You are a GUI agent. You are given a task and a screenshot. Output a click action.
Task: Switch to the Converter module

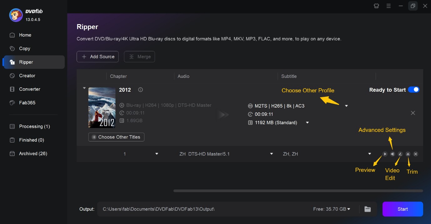pyautogui.click(x=30, y=89)
